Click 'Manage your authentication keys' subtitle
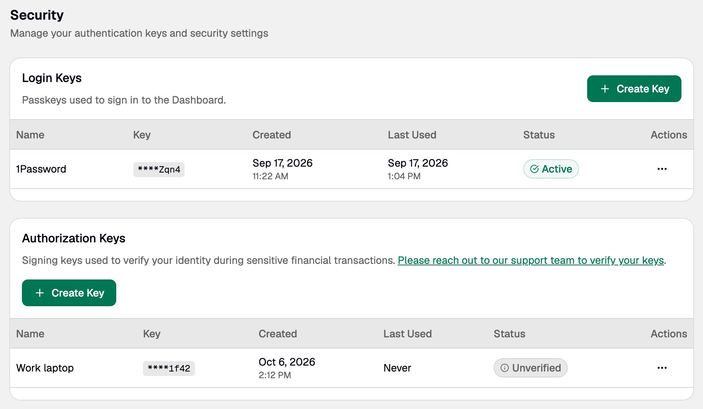This screenshot has width=703, height=409. click(139, 33)
